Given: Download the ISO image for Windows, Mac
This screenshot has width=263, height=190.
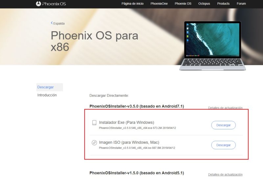Looking at the screenshot, I should tap(224, 145).
